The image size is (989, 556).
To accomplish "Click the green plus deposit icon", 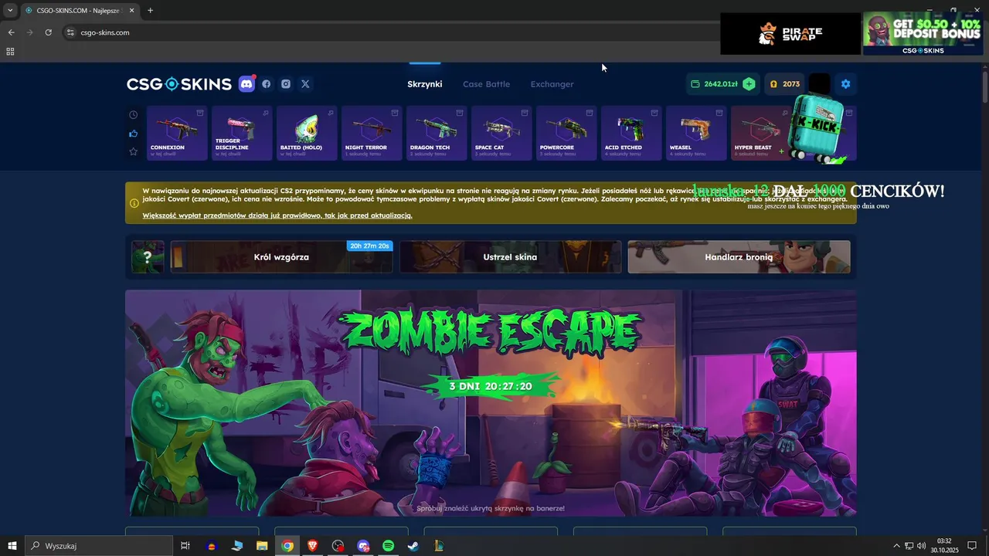I will [x=749, y=84].
